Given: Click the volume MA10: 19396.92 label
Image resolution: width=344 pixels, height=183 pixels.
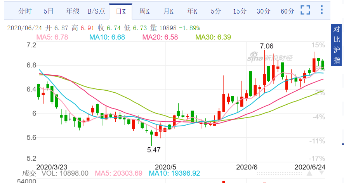Looking at the screenshot, I should point(174,173).
